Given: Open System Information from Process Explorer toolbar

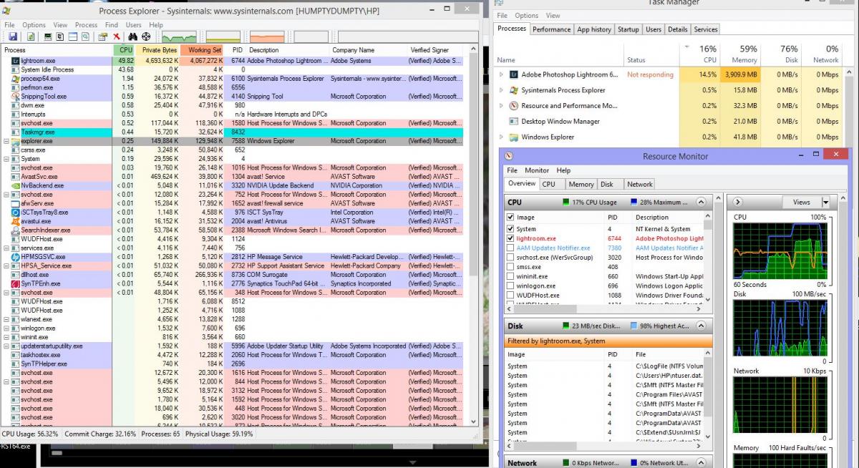Looking at the screenshot, I should coord(48,36).
